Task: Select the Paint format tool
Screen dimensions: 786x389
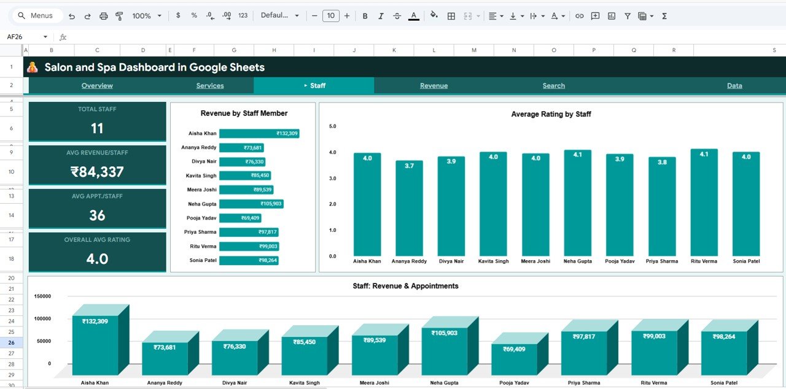Action: coord(120,15)
